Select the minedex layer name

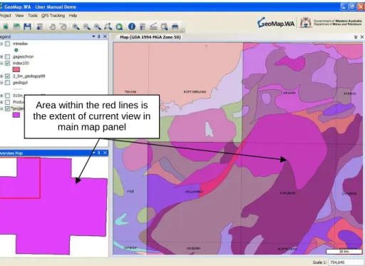21,44
